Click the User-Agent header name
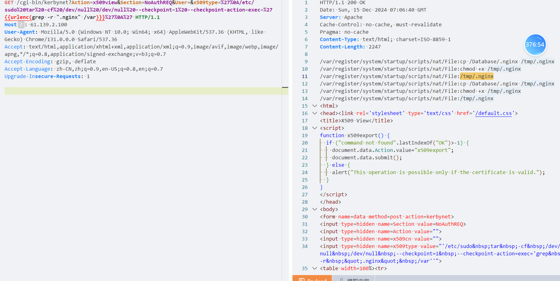This screenshot has width=560, height=281. pyautogui.click(x=20, y=32)
